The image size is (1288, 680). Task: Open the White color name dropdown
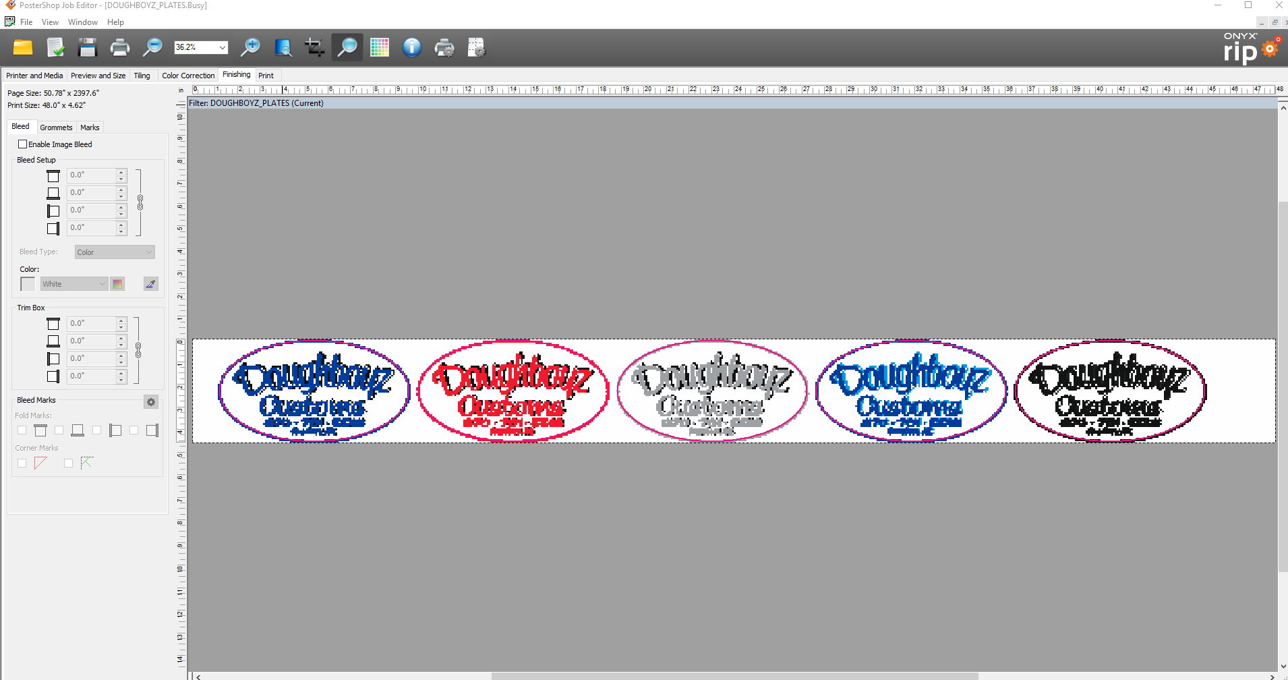[74, 284]
